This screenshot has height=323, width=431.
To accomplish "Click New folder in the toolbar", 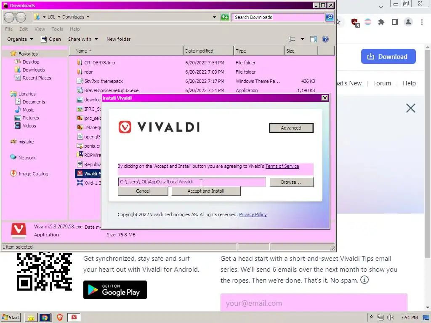I will [x=118, y=39].
